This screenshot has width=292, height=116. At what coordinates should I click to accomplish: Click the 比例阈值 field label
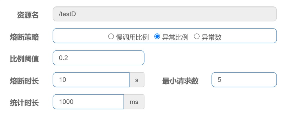point(24,59)
